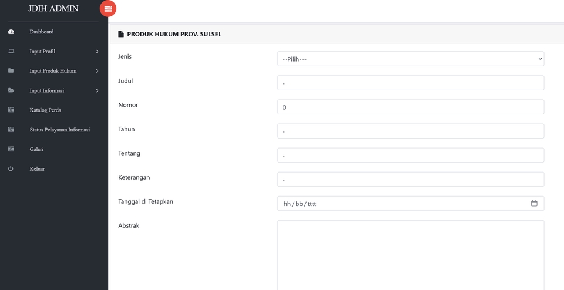Focus the Judul text field

click(x=410, y=83)
